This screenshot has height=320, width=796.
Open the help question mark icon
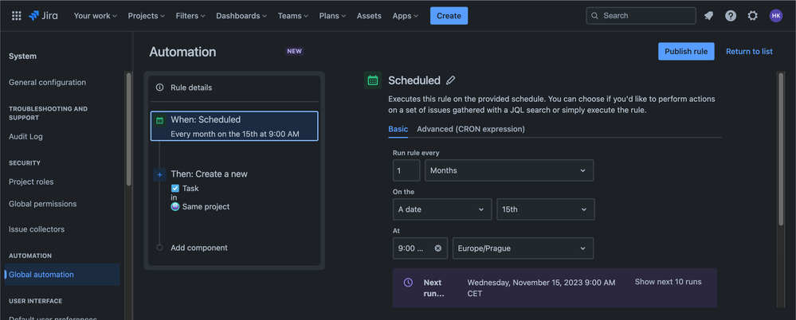point(731,16)
